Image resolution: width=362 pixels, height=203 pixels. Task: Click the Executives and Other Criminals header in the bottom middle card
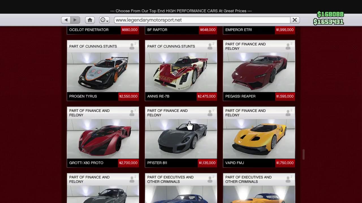170,179
